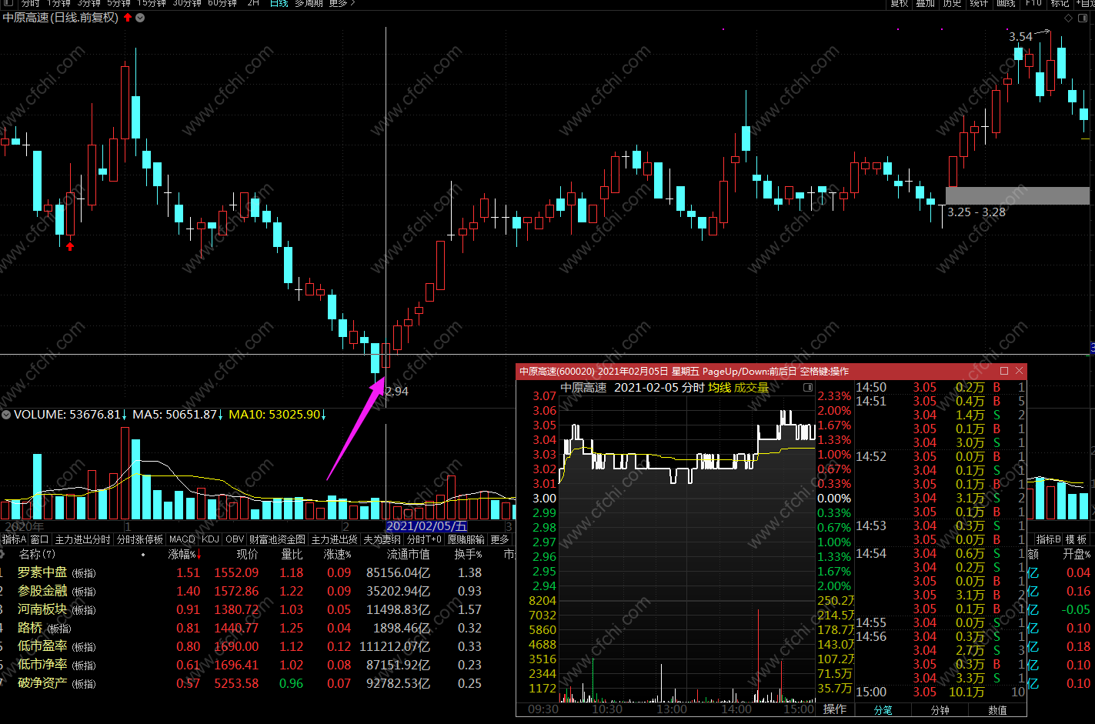Switch to 日线 period tab
The height and width of the screenshot is (724, 1095).
click(x=279, y=3)
